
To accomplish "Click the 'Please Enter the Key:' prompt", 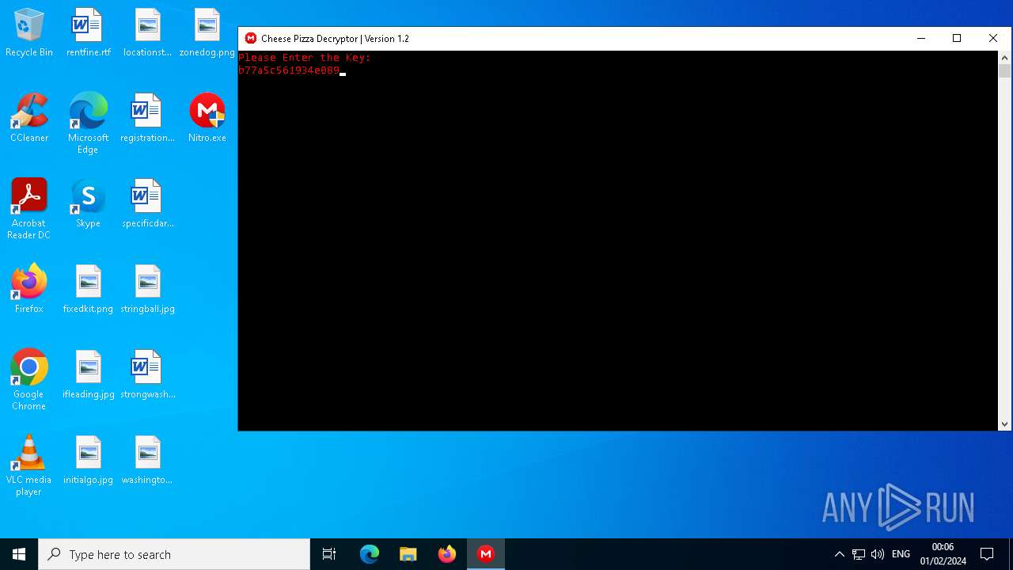I will click(305, 58).
